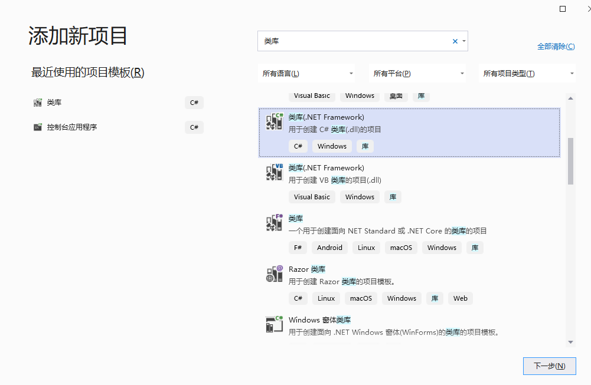The image size is (591, 385).
Task: Click the scroll down arrow of template list
Action: (x=571, y=342)
